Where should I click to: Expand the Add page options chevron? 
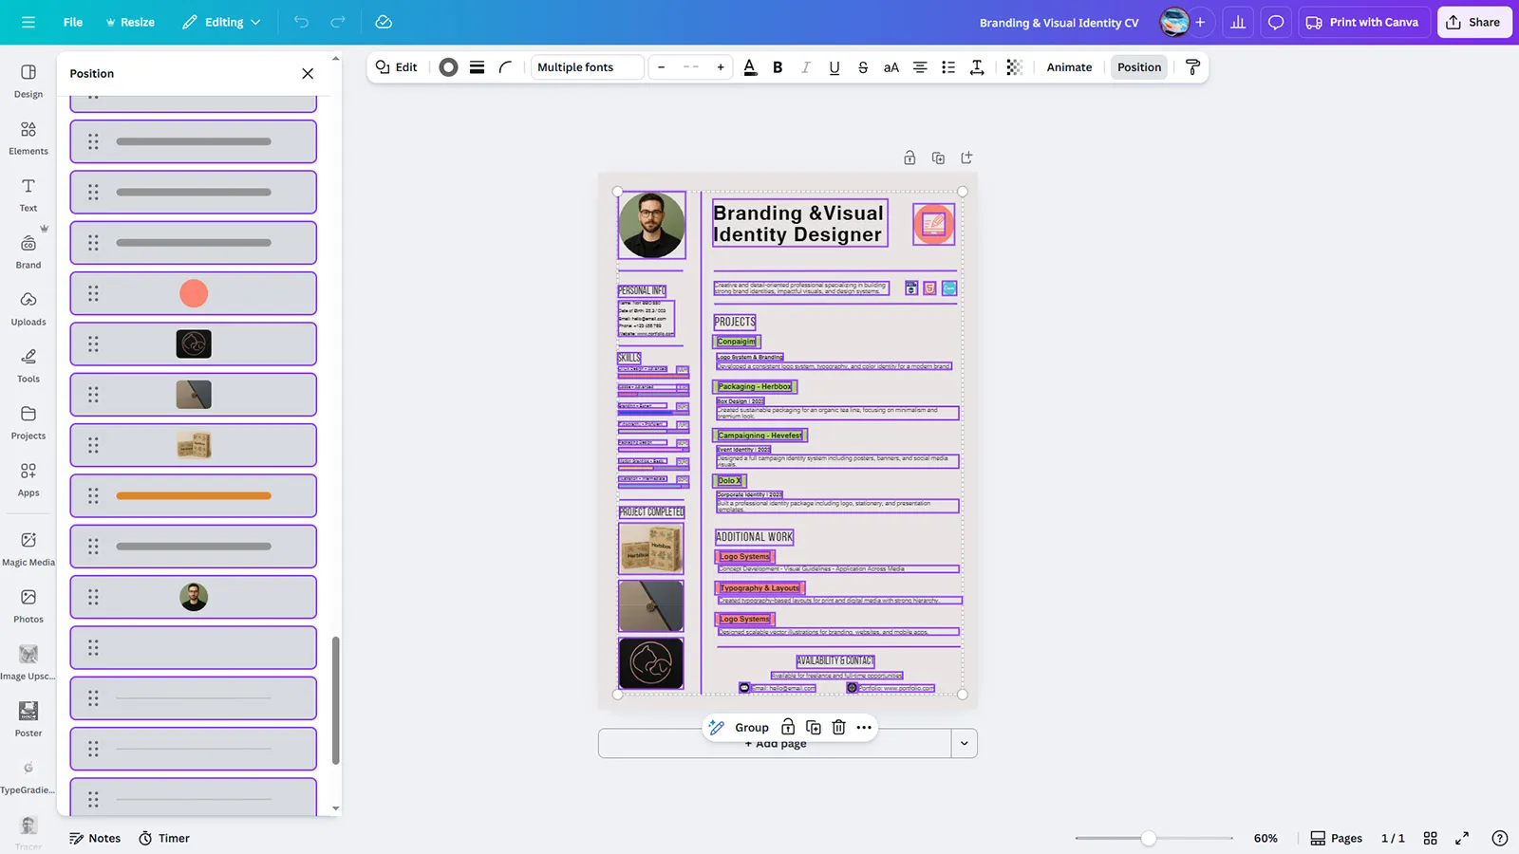(x=964, y=743)
